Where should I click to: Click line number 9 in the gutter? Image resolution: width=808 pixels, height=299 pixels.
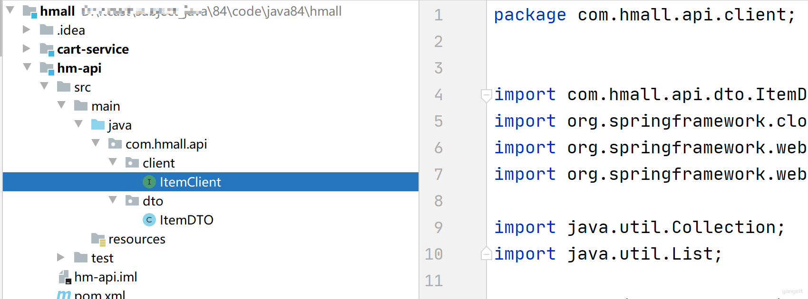click(x=438, y=227)
